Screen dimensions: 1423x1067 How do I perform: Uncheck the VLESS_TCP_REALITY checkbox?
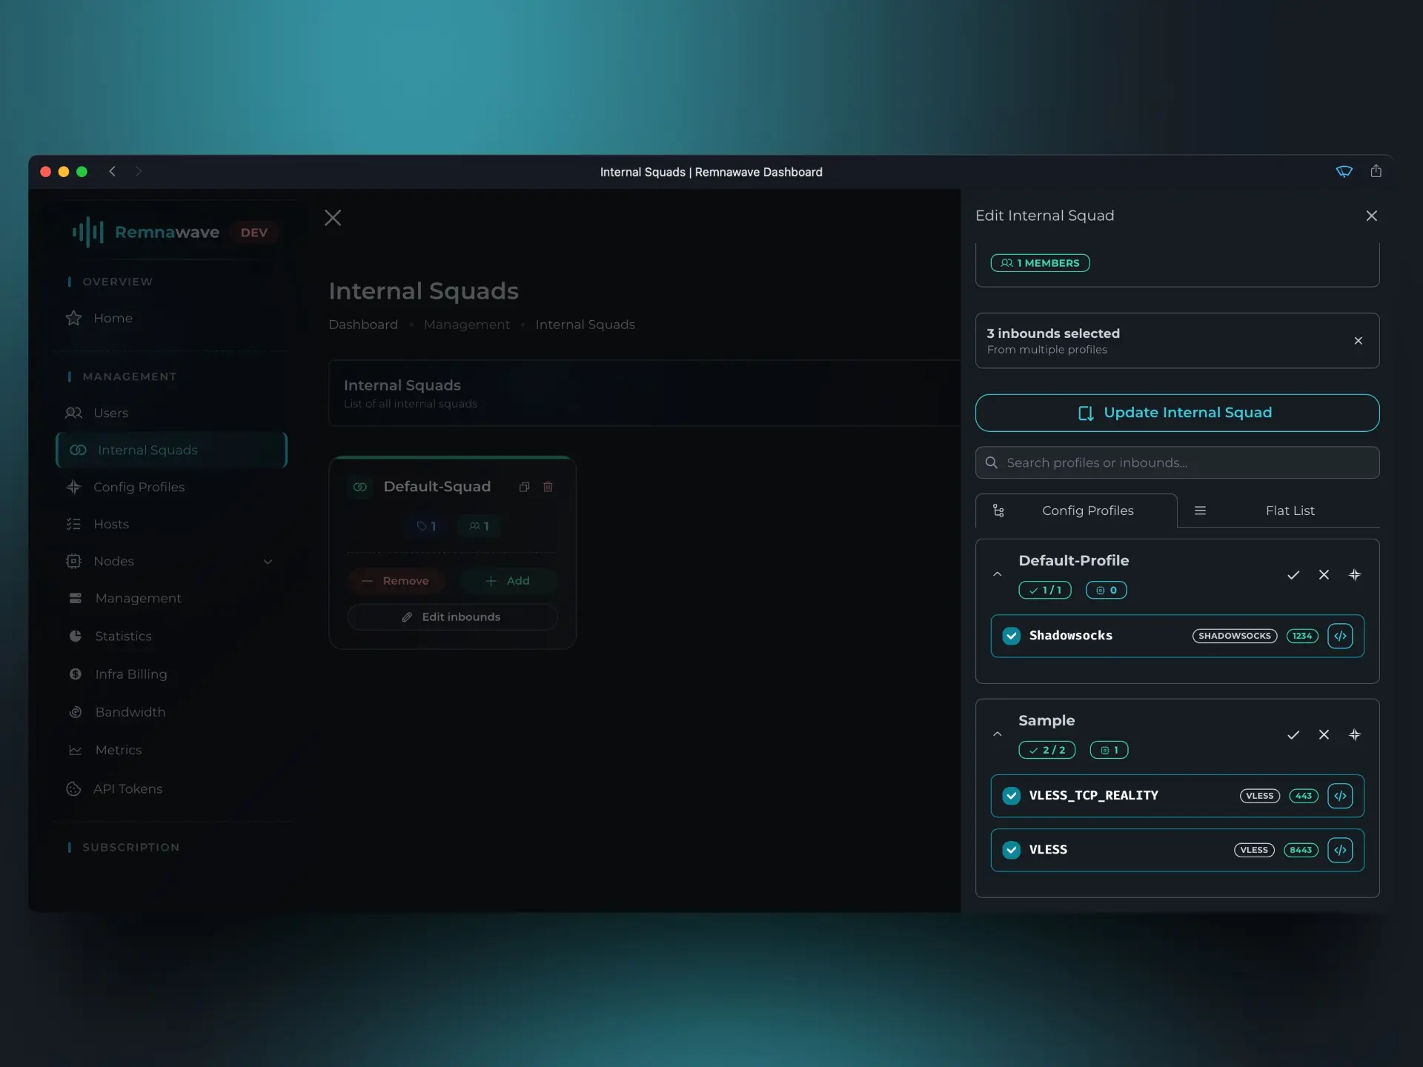(x=1011, y=796)
